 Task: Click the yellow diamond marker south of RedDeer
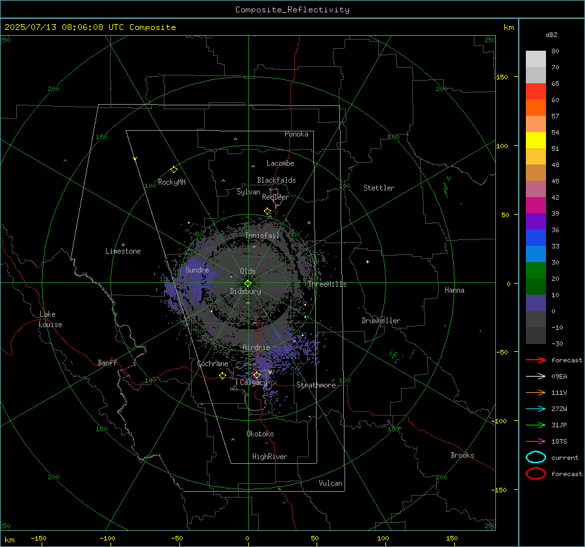268,211
